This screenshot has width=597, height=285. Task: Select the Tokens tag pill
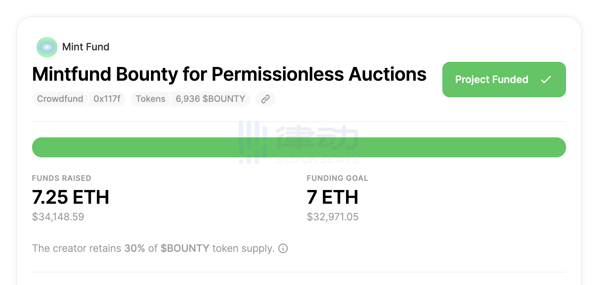coord(150,99)
